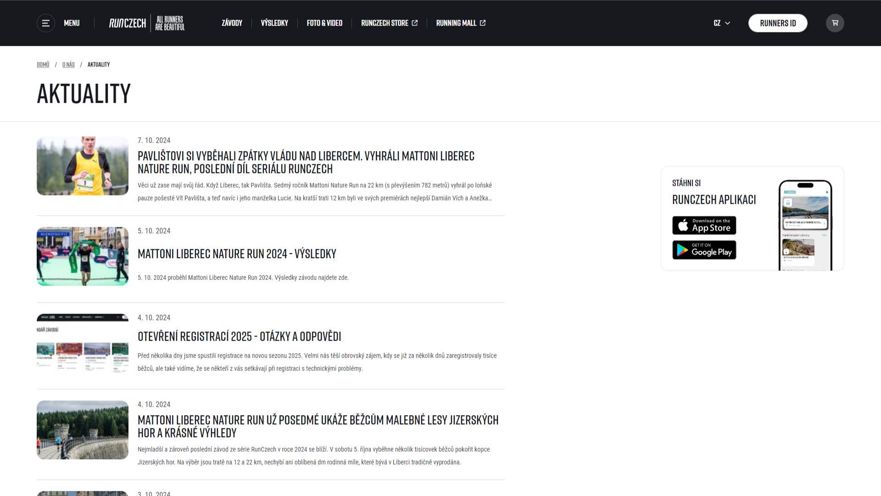Click Download on the App Store badge
Image resolution: width=881 pixels, height=496 pixels.
(x=704, y=225)
